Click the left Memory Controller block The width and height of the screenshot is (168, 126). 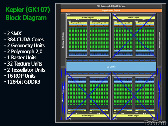point(63,40)
